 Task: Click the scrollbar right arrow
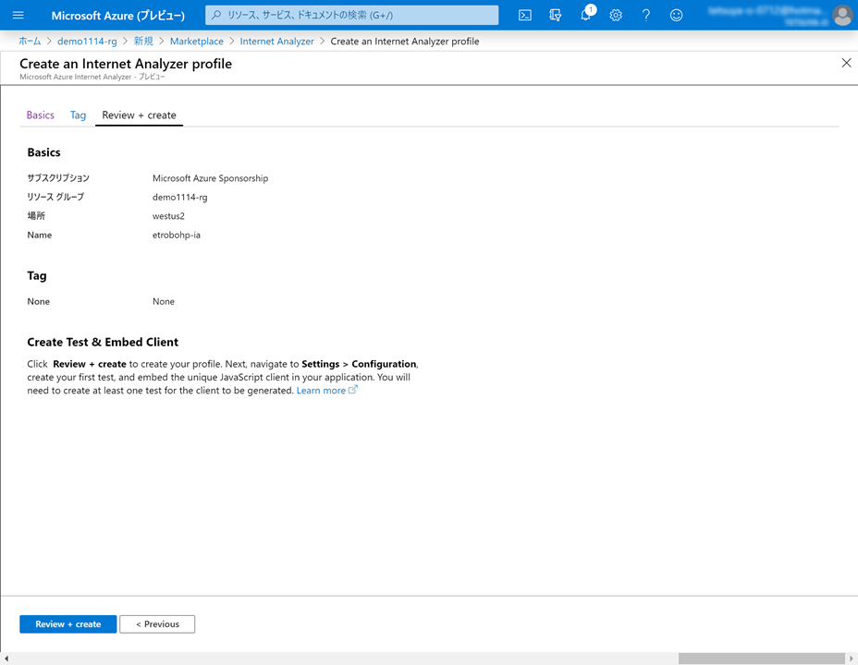coord(852,659)
